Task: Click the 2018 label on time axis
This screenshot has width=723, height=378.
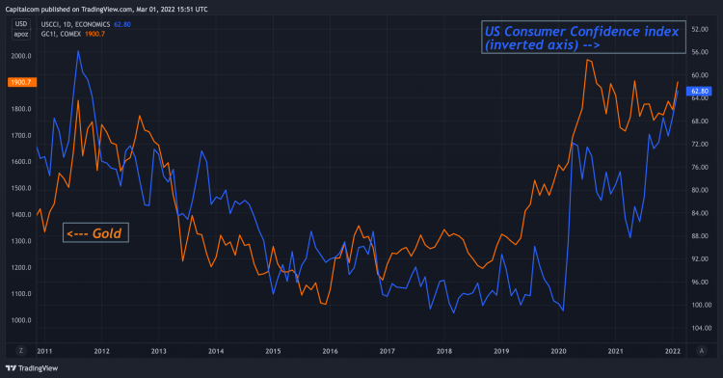Action: point(444,351)
